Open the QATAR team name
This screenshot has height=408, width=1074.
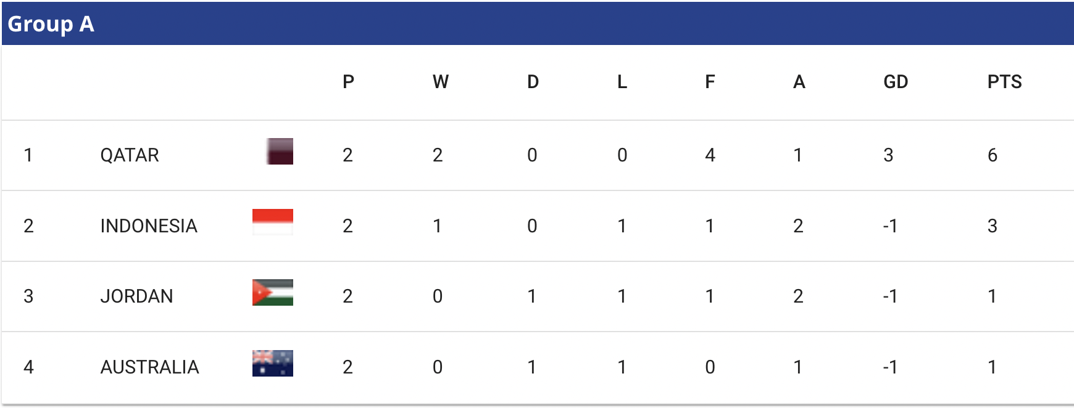tap(130, 155)
